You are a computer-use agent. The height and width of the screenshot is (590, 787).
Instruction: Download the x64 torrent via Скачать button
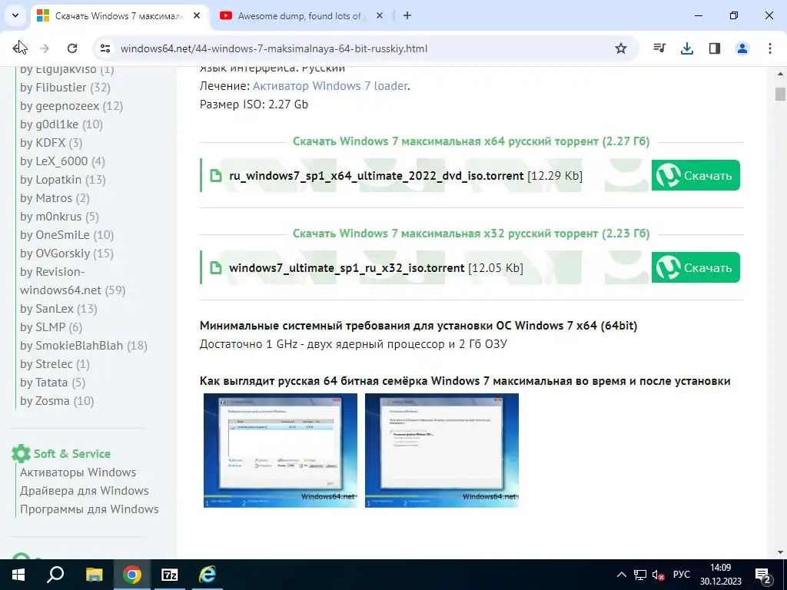click(696, 175)
